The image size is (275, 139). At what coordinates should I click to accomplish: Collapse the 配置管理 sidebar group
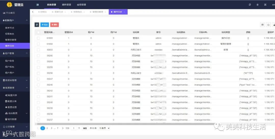pyautogui.click(x=15, y=88)
